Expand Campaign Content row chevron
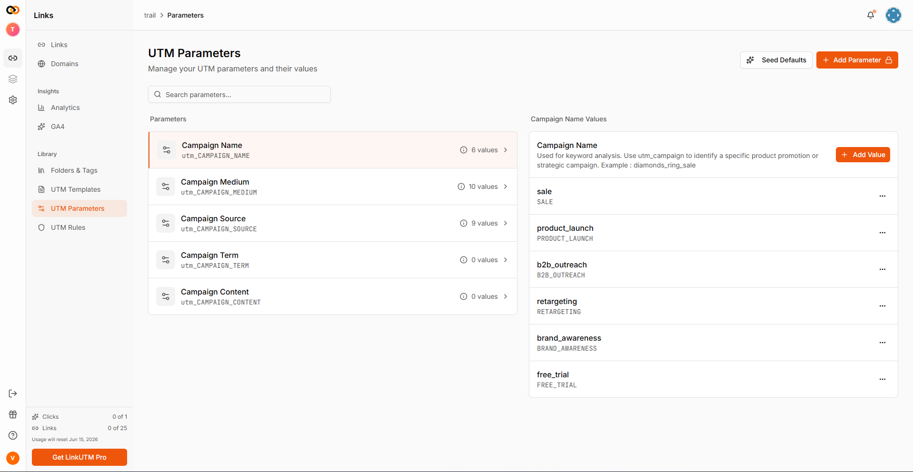913x472 pixels. pyautogui.click(x=506, y=296)
